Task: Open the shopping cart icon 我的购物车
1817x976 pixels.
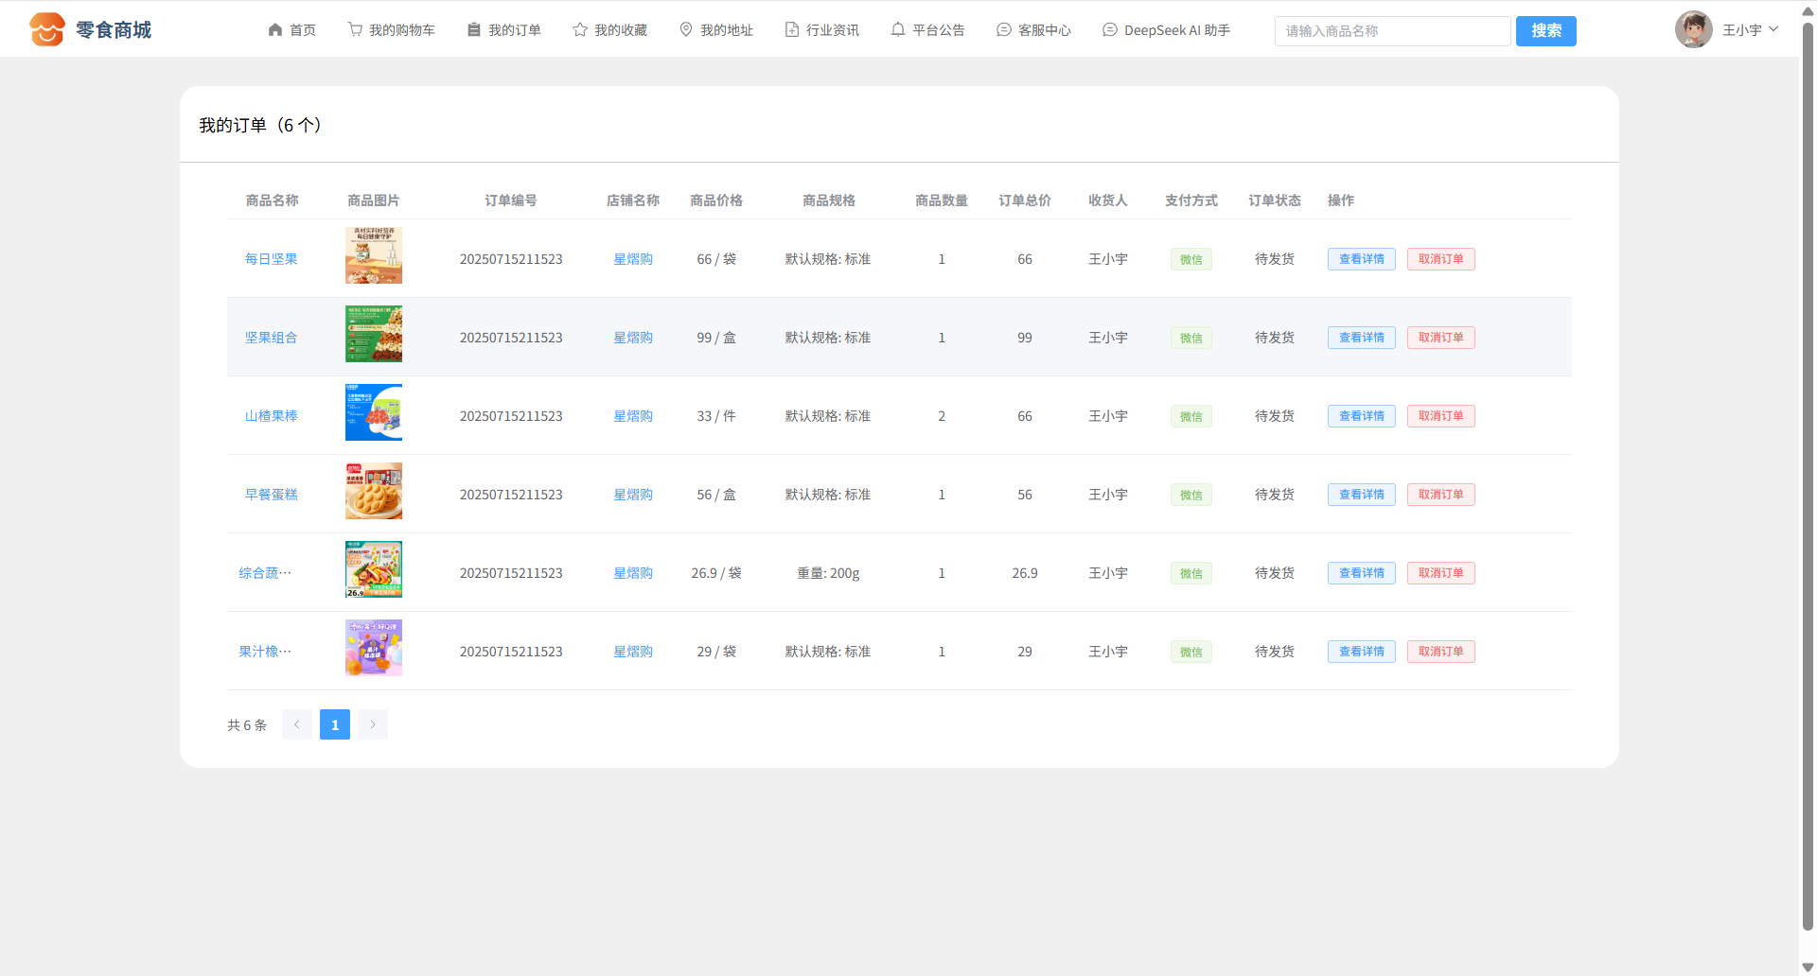Action: (x=355, y=30)
